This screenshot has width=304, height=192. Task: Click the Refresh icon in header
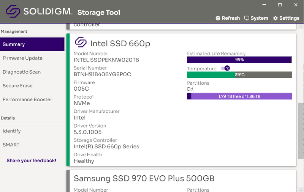[218, 18]
